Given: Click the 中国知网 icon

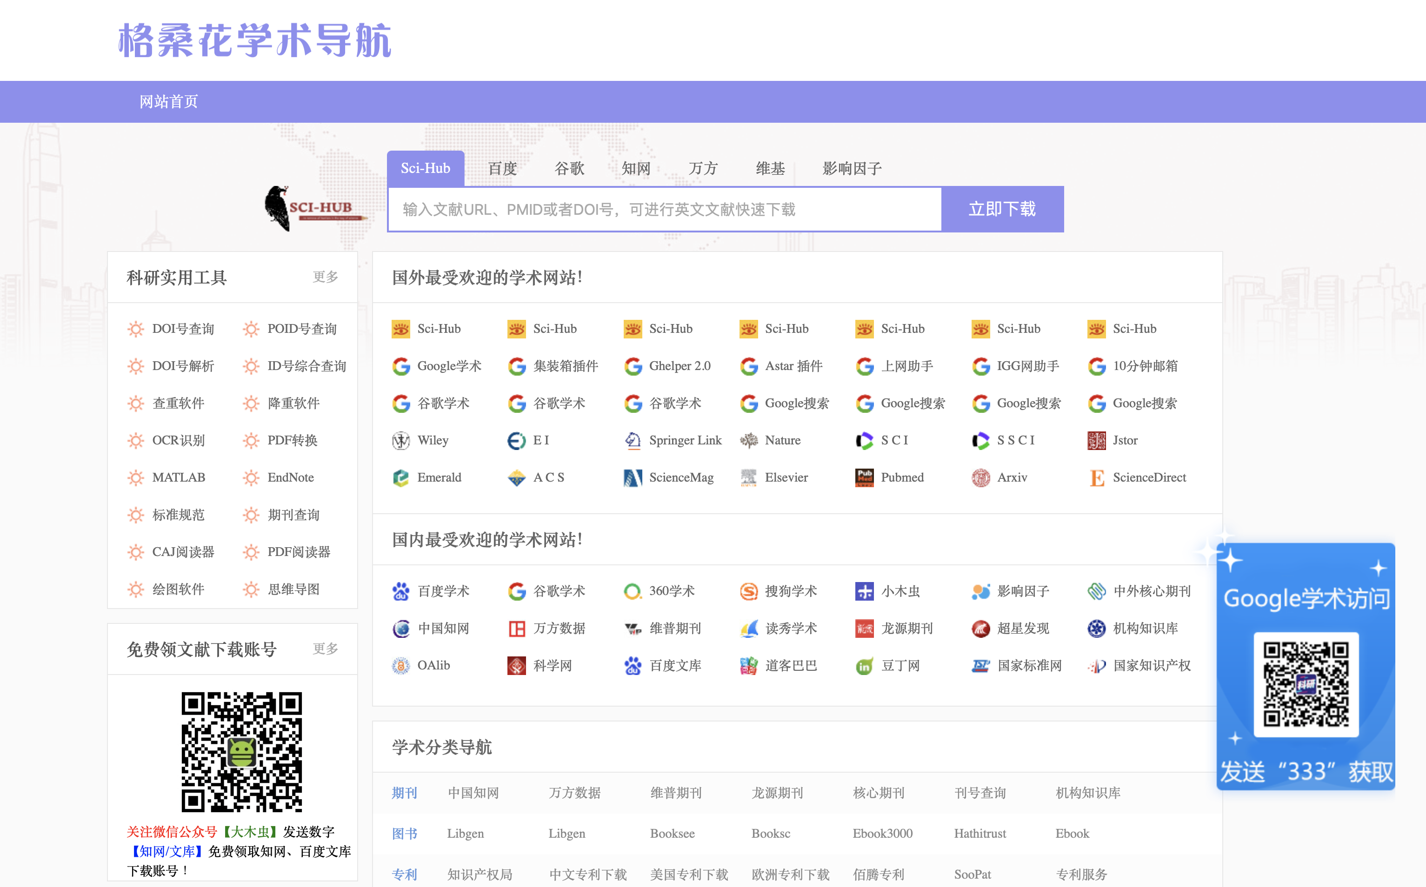Looking at the screenshot, I should coord(401,629).
